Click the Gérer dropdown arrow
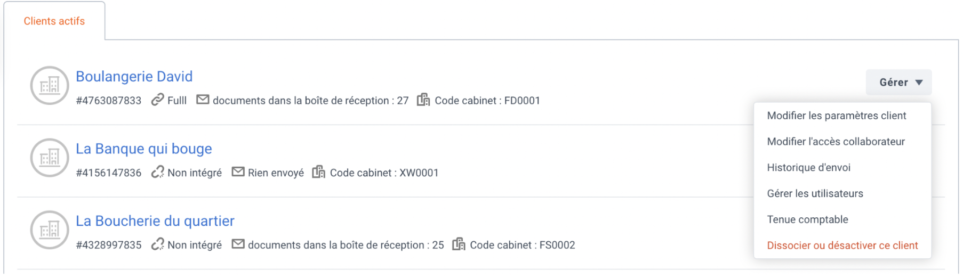963x278 pixels. 919,83
